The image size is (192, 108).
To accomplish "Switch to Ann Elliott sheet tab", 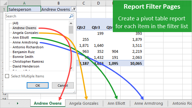I will (x=116, y=103).
